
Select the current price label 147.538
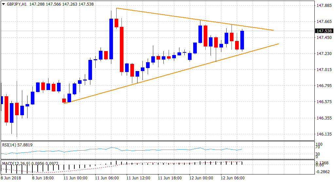[x=324, y=31]
